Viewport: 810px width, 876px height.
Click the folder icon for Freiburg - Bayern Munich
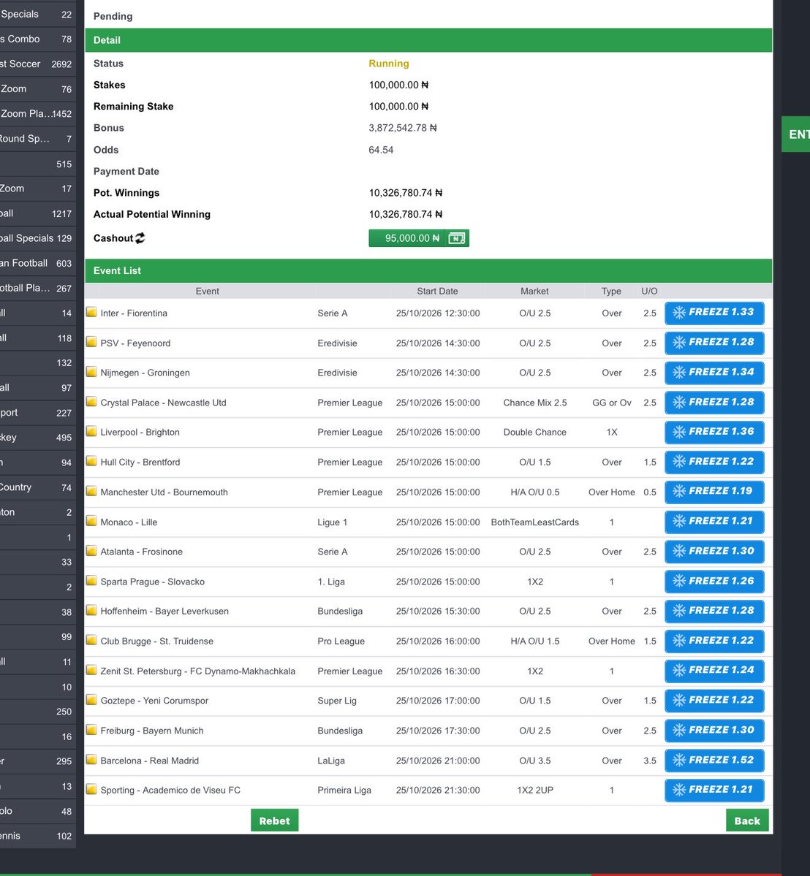click(91, 730)
